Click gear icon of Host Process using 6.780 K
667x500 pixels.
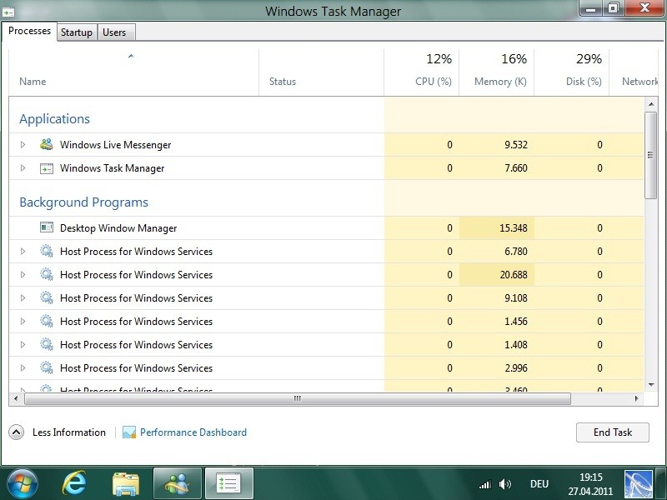[47, 252]
